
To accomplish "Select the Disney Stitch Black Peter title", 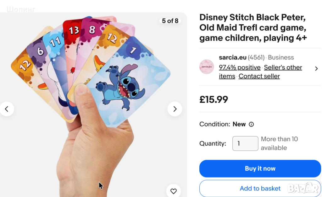I will (x=253, y=27).
